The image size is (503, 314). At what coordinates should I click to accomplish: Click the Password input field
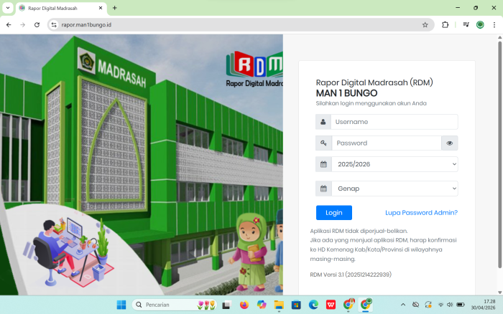387,143
